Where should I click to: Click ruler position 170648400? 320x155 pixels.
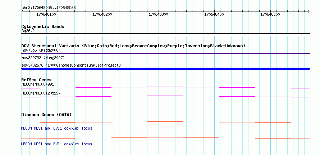[x=214, y=15]
